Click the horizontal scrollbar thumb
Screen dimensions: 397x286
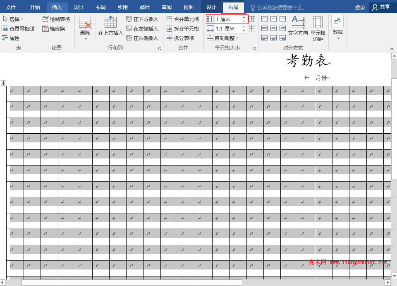coord(132,282)
